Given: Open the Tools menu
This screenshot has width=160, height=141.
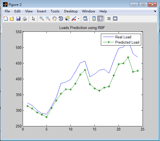Looking at the screenshot, I should pos(55,11).
